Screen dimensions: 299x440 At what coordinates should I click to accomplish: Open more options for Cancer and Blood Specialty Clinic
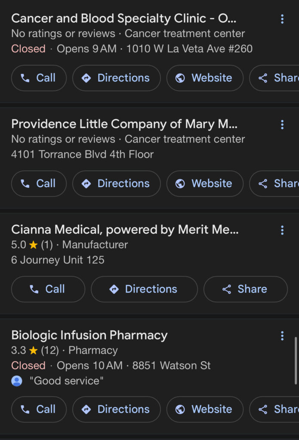click(x=282, y=19)
